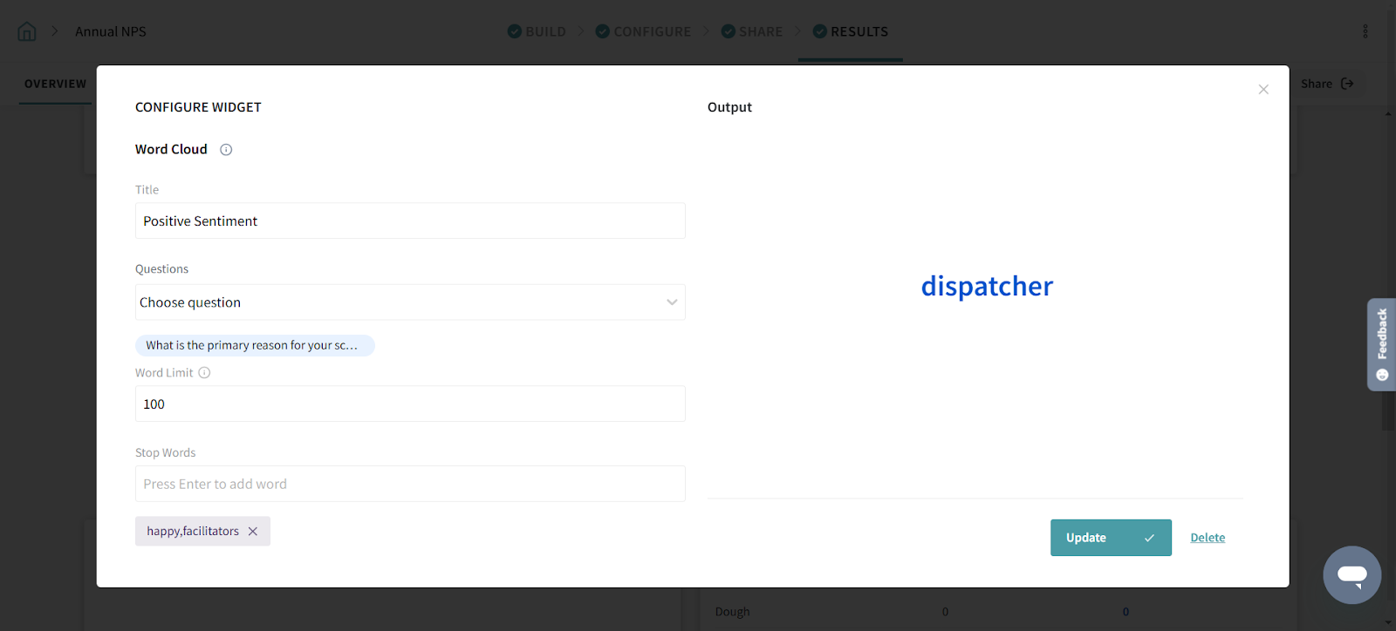Focus the Stop Words input field
Viewport: 1396px width, 631px height.
(410, 484)
